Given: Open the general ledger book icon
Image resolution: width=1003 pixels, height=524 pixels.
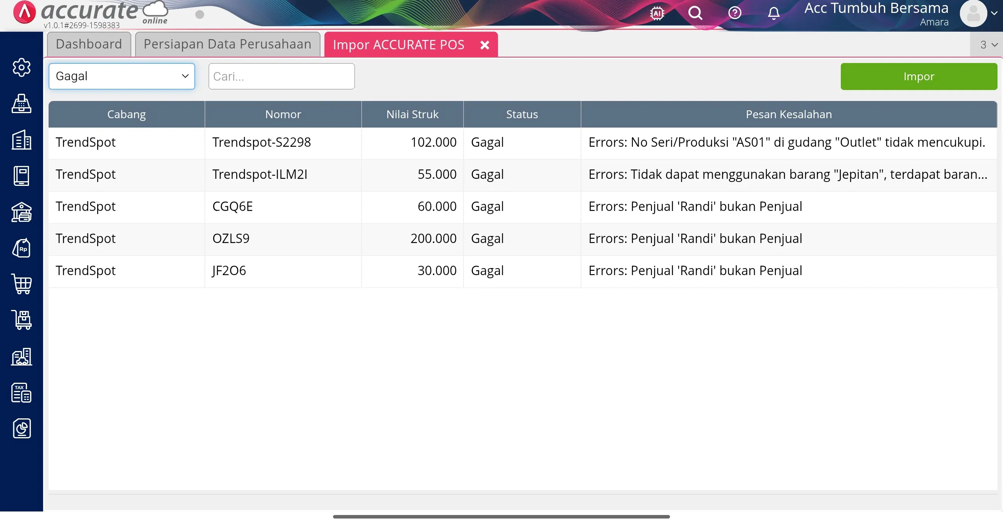Looking at the screenshot, I should pos(22,176).
